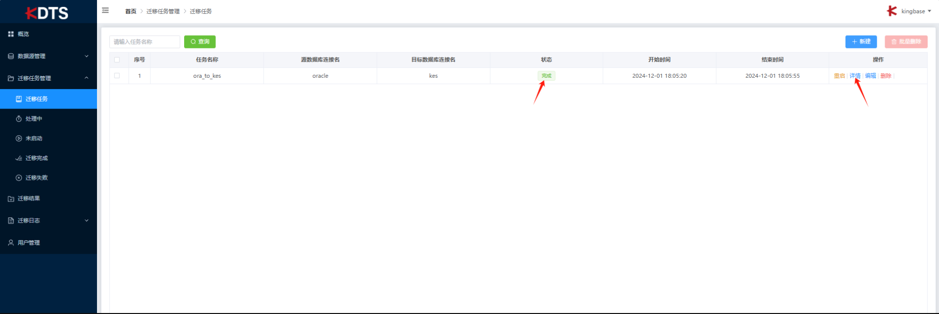Viewport: 939px width, 314px height.
Task: Click the green 查询 search button
Action: tap(200, 42)
